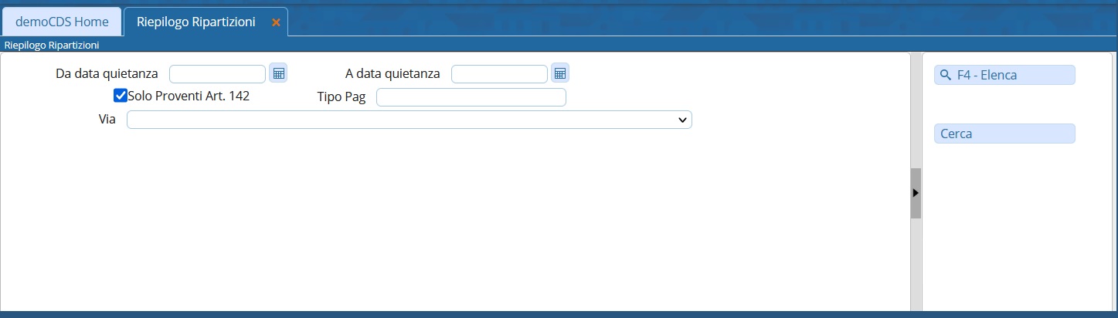The height and width of the screenshot is (318, 1118).
Task: Click magnifier icon on F4 - Elenca
Action: click(x=946, y=75)
